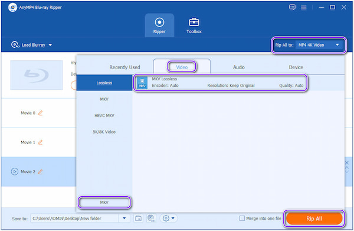The height and width of the screenshot is (231, 354).
Task: Select the Lossless category in sidebar
Action: click(104, 83)
